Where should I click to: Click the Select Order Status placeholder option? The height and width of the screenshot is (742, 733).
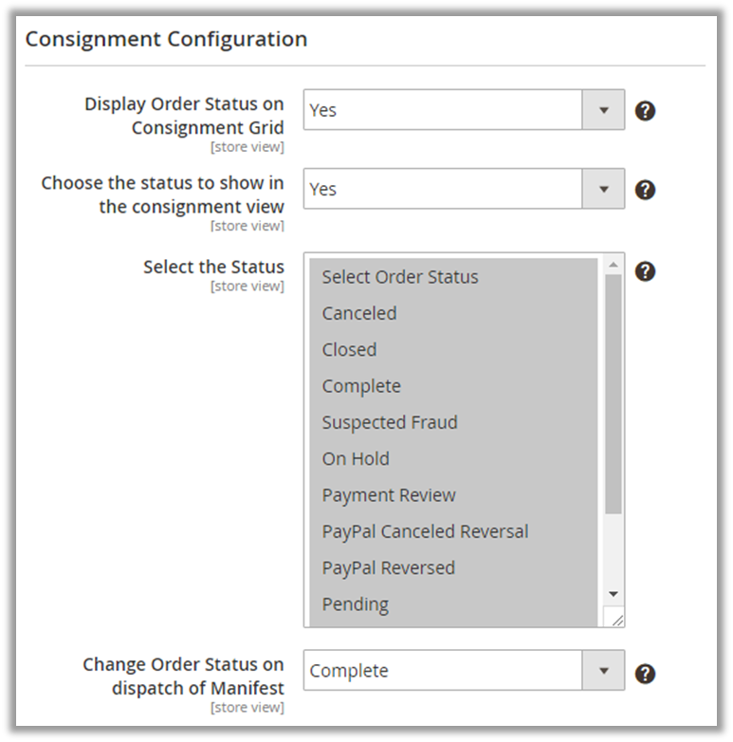point(400,277)
